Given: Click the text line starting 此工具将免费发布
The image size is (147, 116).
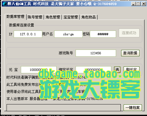Looking at the screenshot, I should (x=46, y=84).
